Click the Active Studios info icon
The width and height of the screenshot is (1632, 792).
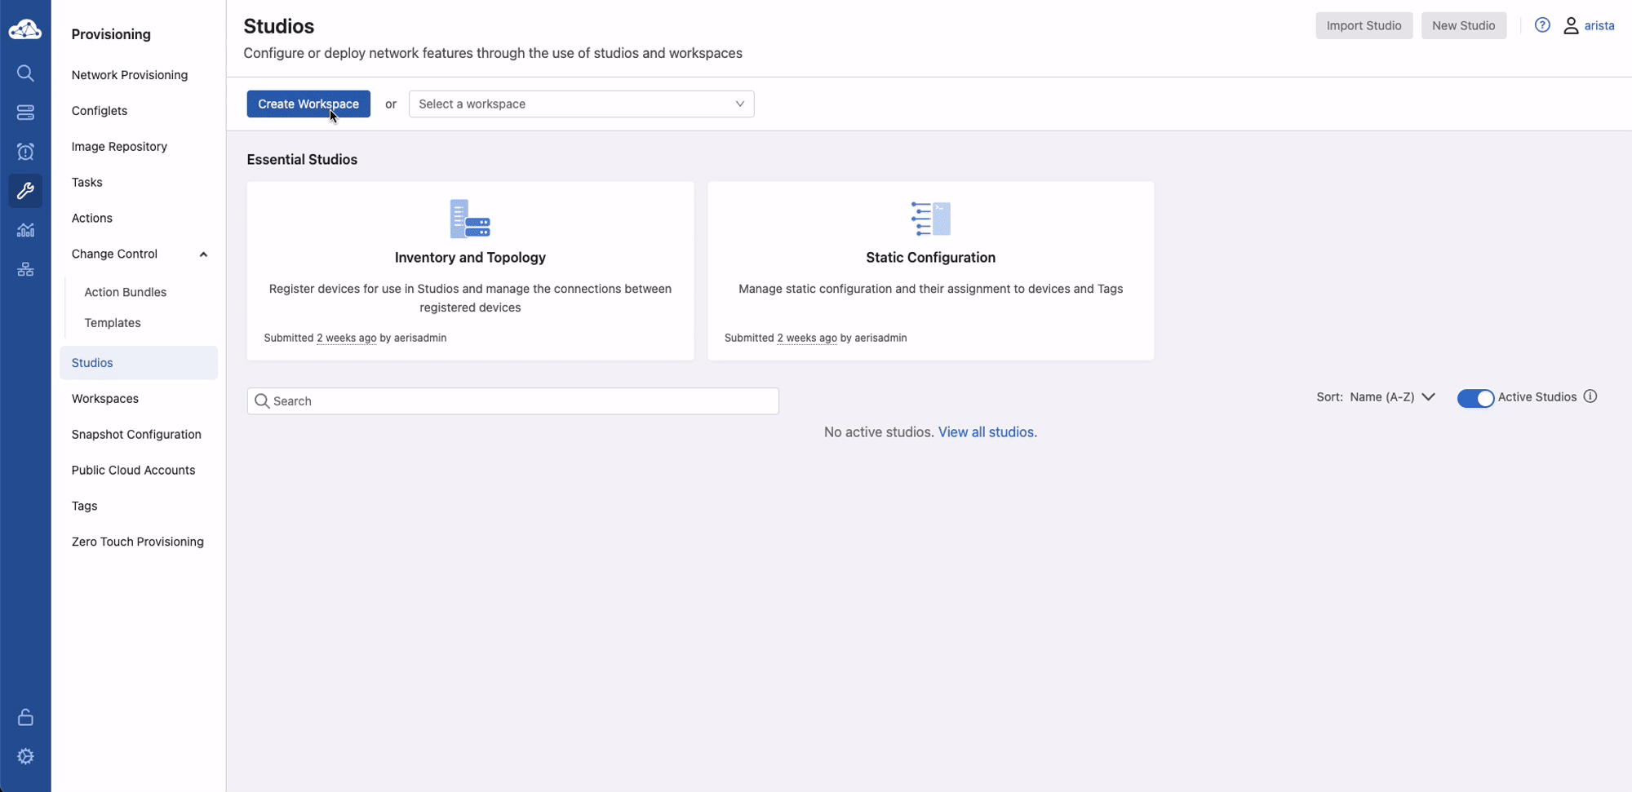(1590, 396)
